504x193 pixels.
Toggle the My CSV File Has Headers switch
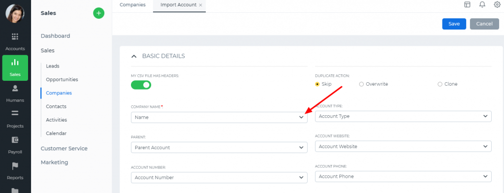(141, 85)
